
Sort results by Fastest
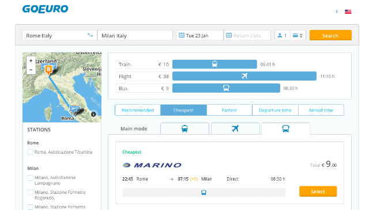[x=229, y=110]
